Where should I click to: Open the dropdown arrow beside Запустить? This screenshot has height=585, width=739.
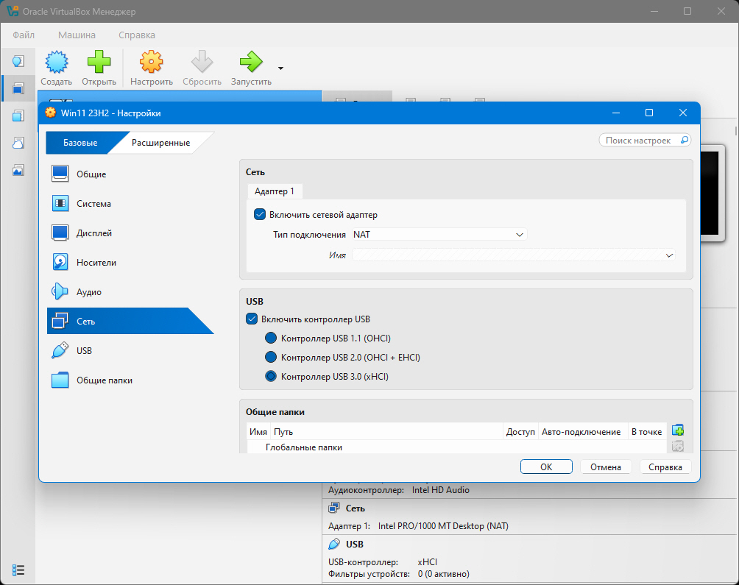(x=281, y=68)
